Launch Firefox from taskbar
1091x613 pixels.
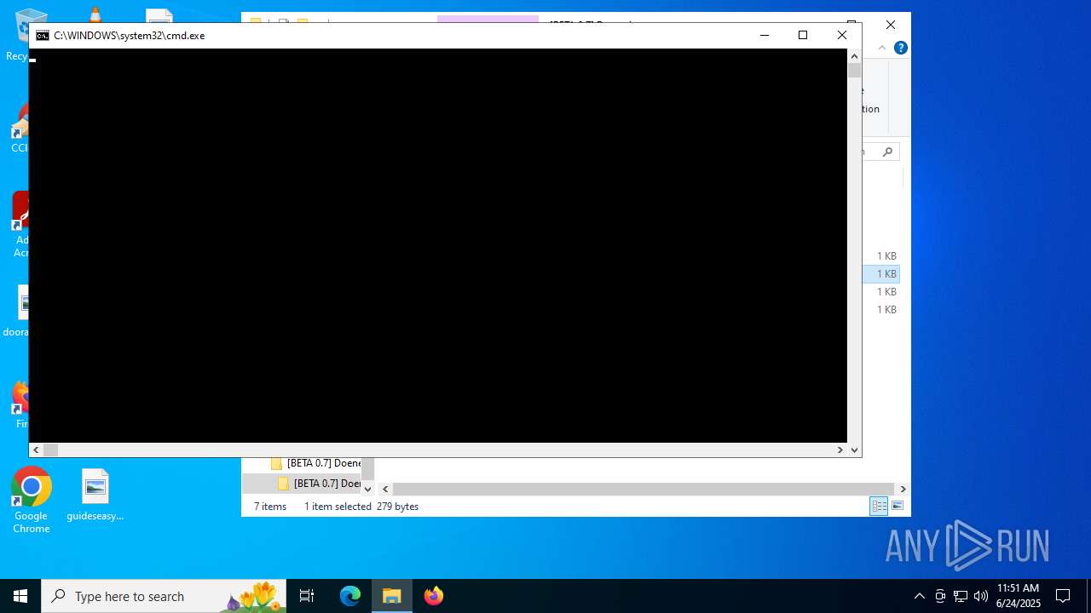click(434, 596)
